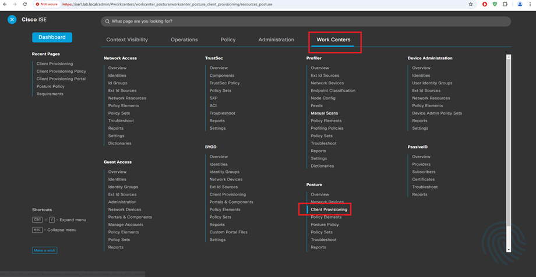Bookmark page with star icon

(471, 5)
